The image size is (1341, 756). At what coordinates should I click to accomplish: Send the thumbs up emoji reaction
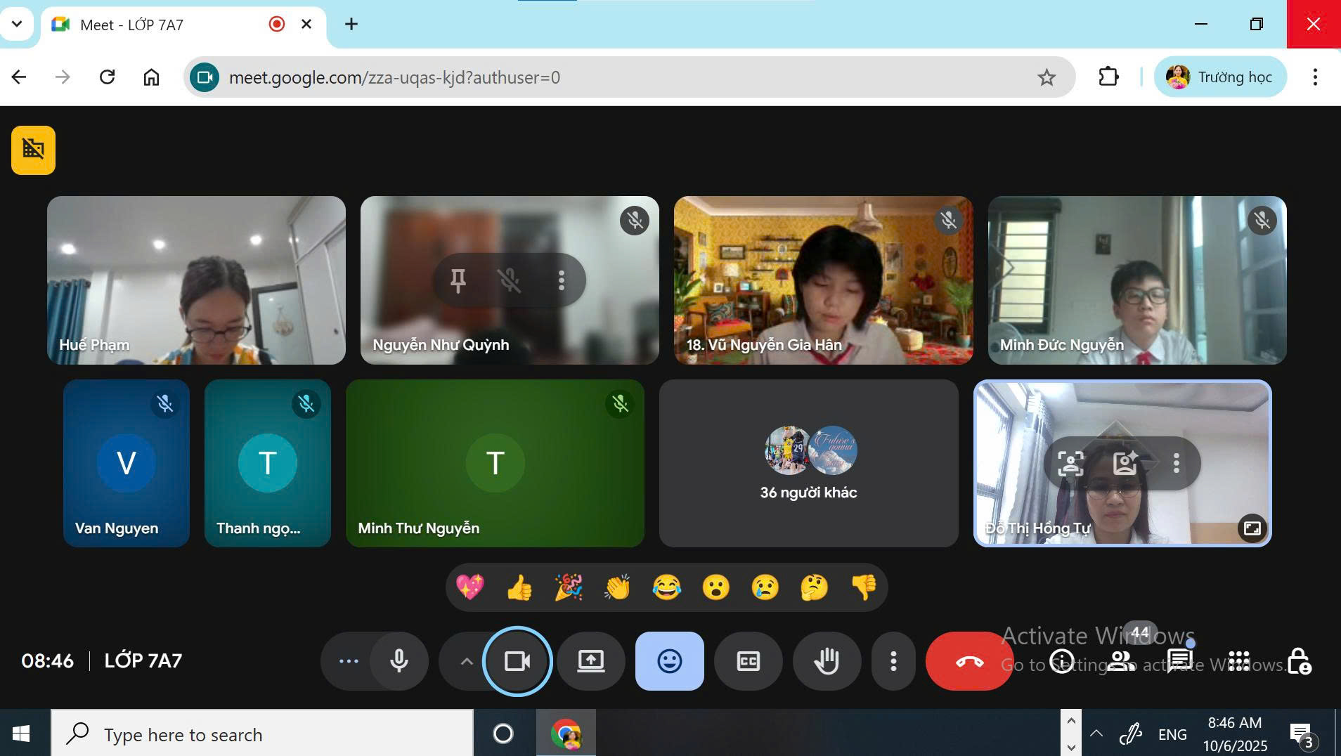pos(519,587)
